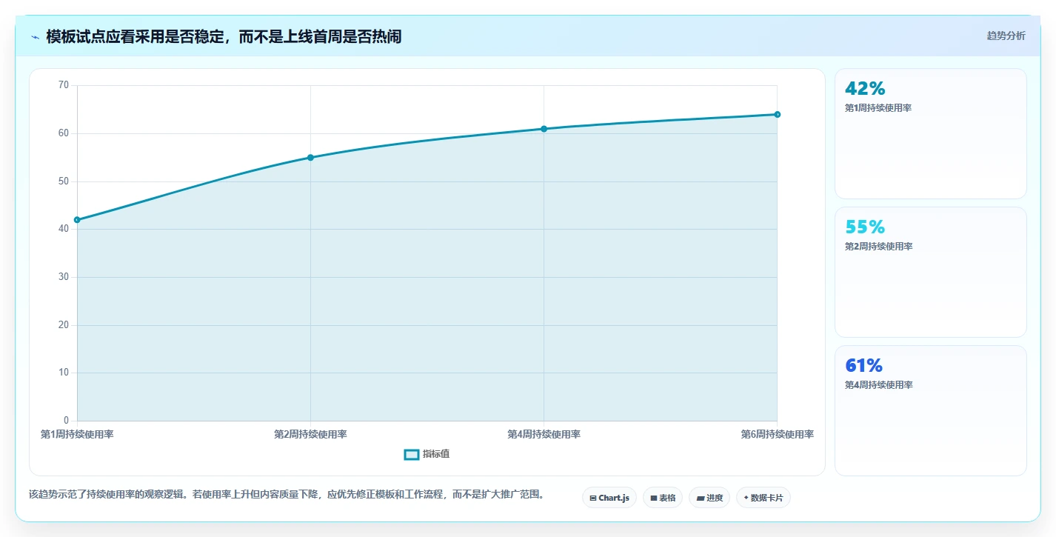Click the 指标值 legend text
The image size is (1056, 537).
click(436, 454)
